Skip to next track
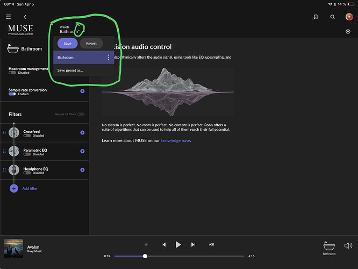Image resolution: width=358 pixels, height=269 pixels. 193,245
